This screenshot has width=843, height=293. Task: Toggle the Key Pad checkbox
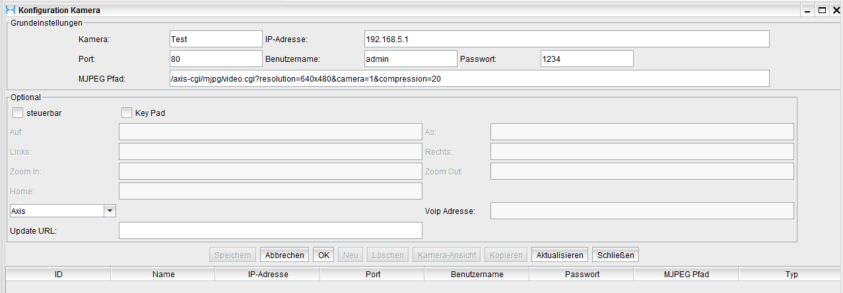tap(127, 113)
